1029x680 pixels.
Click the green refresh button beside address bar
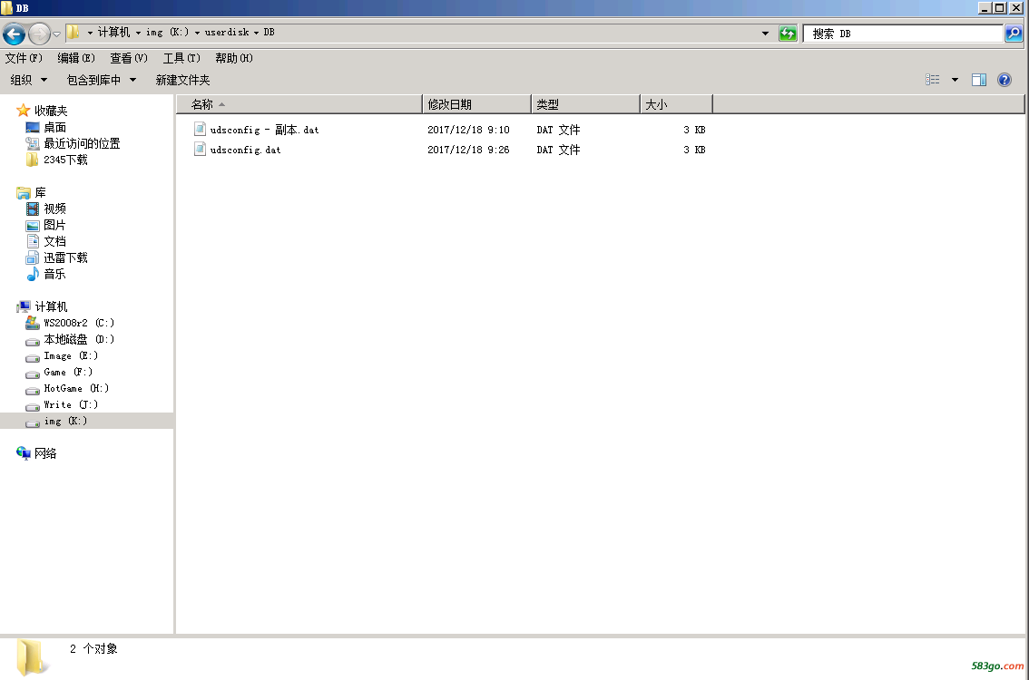[788, 34]
